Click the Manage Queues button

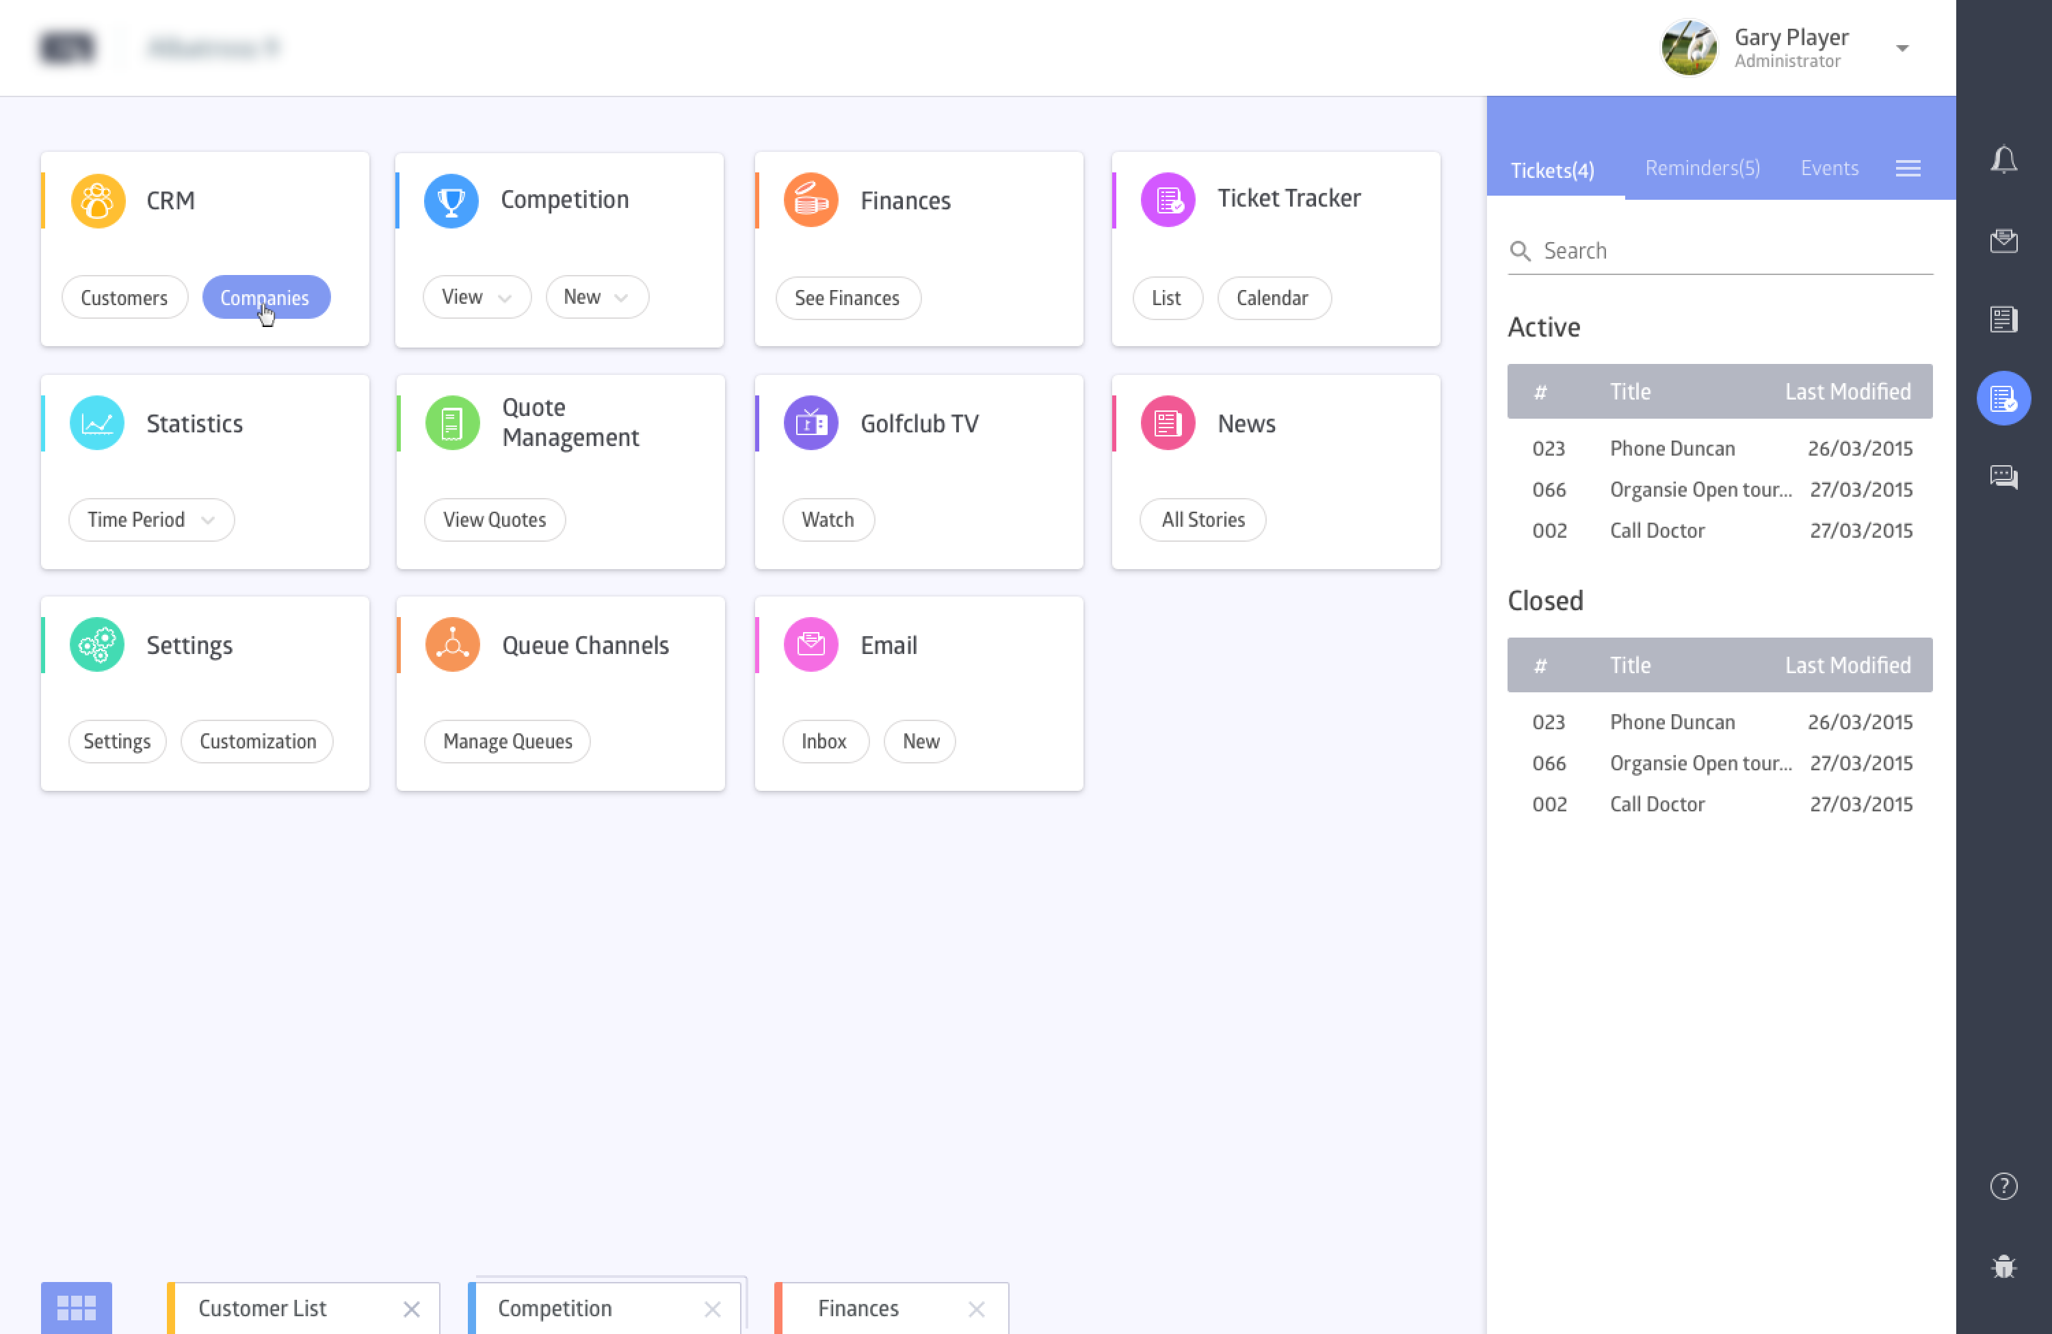tap(507, 742)
